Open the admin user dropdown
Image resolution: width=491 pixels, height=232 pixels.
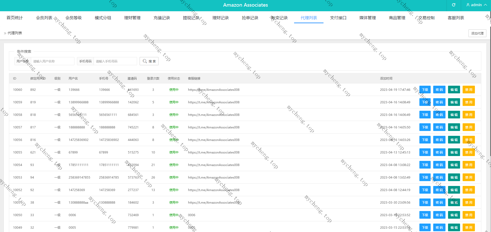coord(476,5)
